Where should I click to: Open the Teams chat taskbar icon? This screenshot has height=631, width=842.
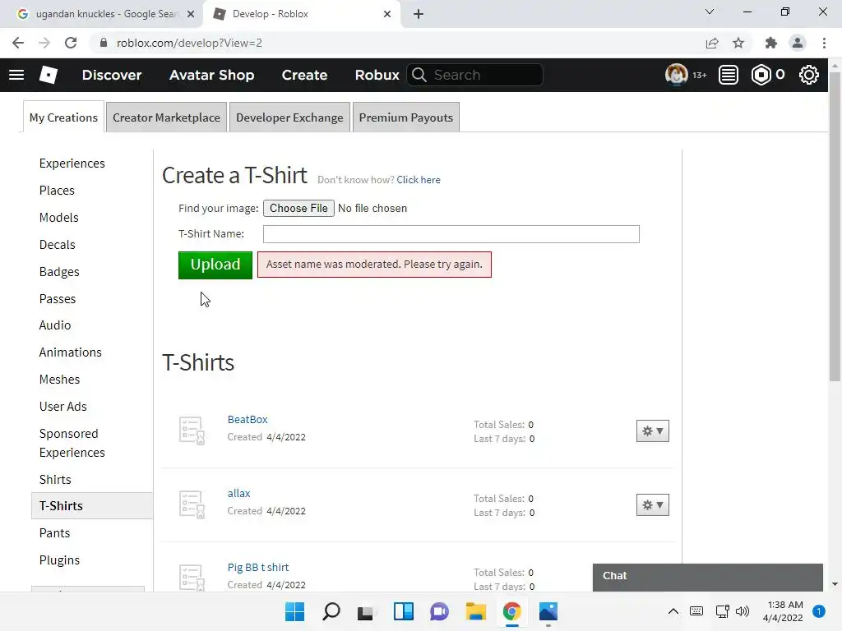(439, 611)
